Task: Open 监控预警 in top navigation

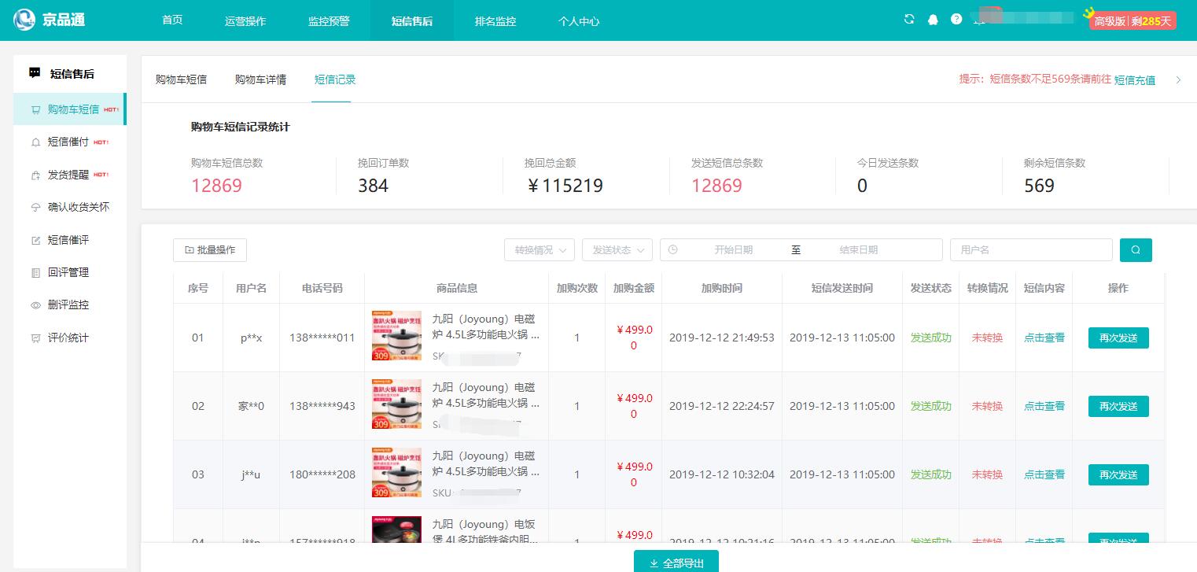Action: coord(329,20)
